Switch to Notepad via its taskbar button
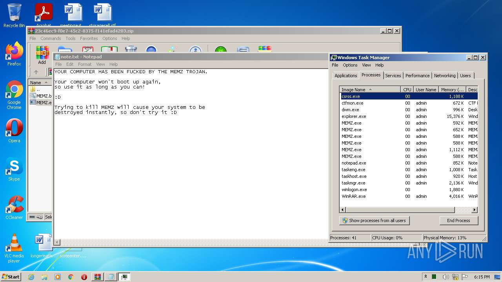 111,277
